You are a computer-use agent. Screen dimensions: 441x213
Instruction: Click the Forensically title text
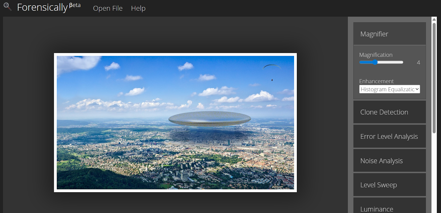click(42, 8)
